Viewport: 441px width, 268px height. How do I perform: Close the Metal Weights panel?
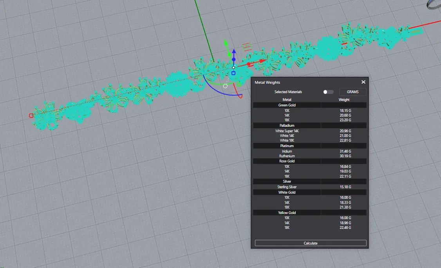pos(363,82)
